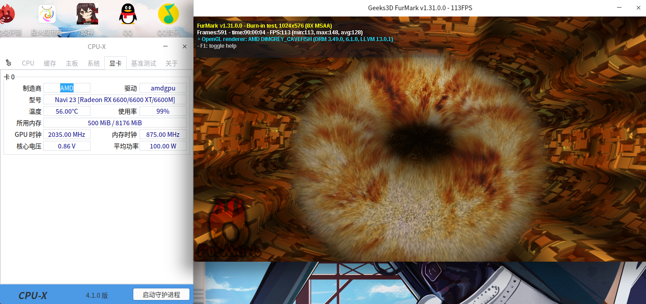The height and width of the screenshot is (304, 646).
Task: Click the CPU-X logo text in footer
Action: (x=33, y=295)
